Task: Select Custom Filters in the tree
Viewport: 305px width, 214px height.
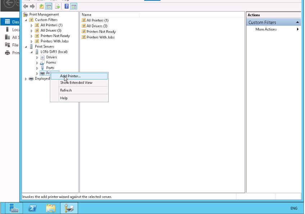Action: click(46, 20)
